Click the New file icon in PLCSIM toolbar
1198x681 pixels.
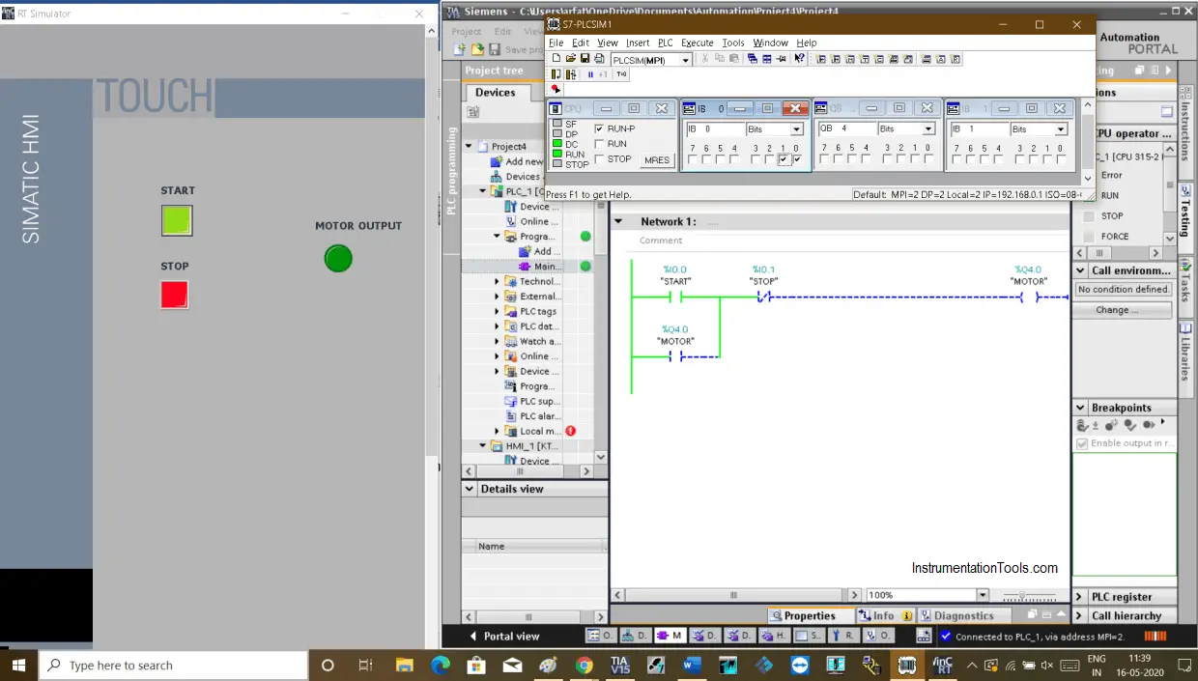pyautogui.click(x=556, y=59)
